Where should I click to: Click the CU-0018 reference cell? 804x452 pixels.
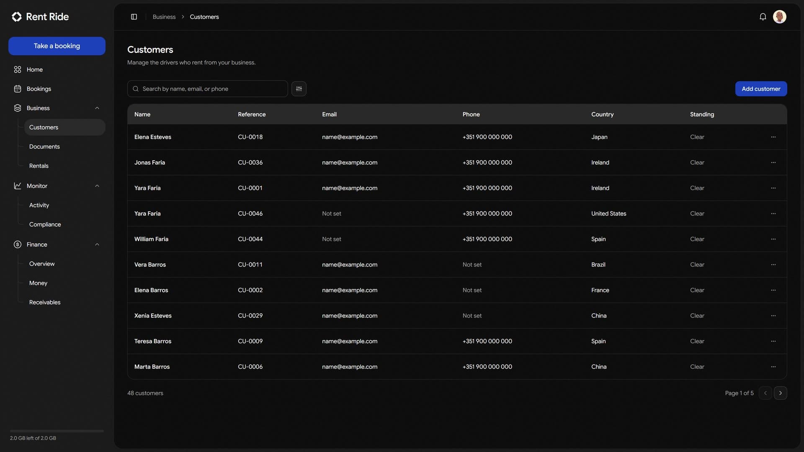pyautogui.click(x=250, y=137)
